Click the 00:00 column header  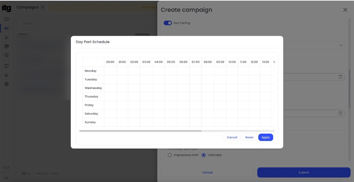click(110, 62)
